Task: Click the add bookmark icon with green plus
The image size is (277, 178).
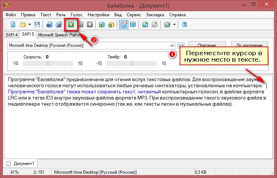Action: coord(145,25)
